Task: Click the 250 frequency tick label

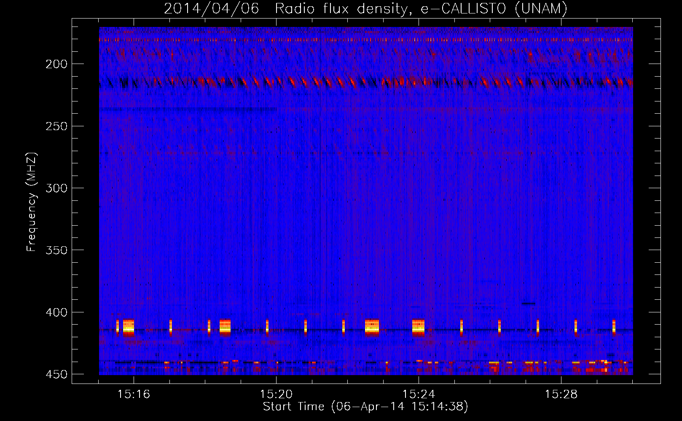Action: 56,126
